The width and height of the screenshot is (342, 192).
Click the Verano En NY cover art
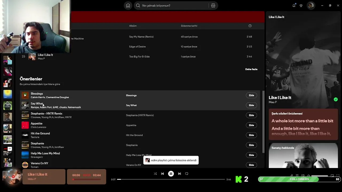[x=25, y=165]
